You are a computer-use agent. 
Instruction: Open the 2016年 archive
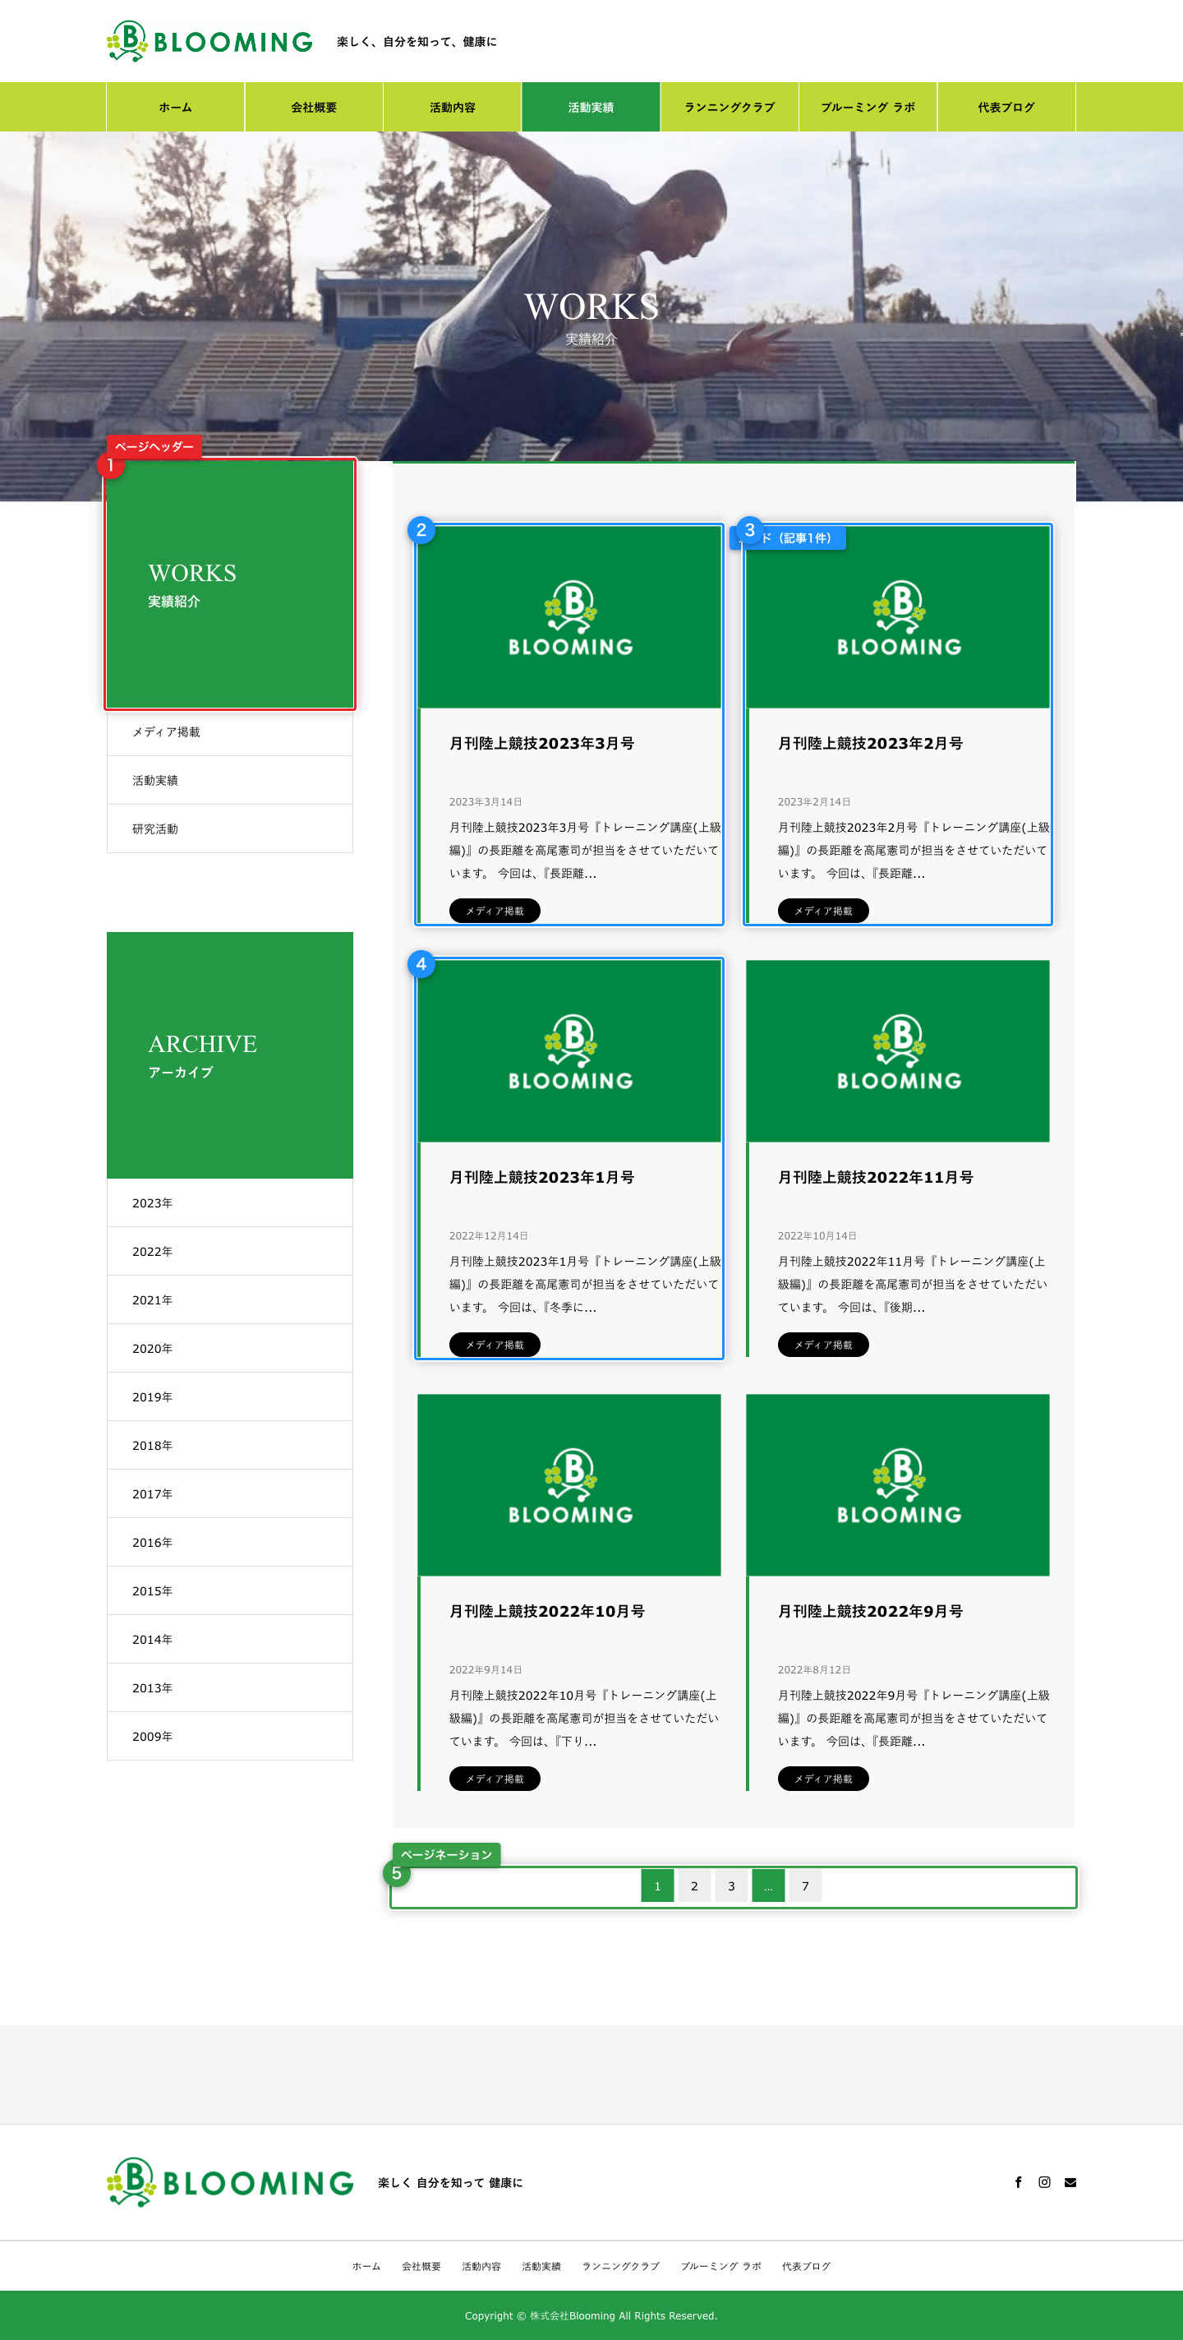point(230,1543)
